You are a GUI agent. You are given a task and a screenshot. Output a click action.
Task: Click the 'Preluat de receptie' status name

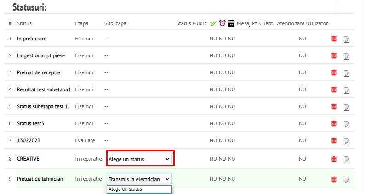[x=38, y=72]
